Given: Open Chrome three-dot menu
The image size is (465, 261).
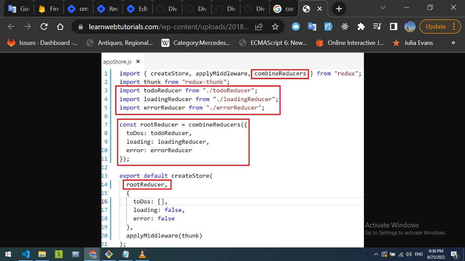Looking at the screenshot, I should [454, 27].
